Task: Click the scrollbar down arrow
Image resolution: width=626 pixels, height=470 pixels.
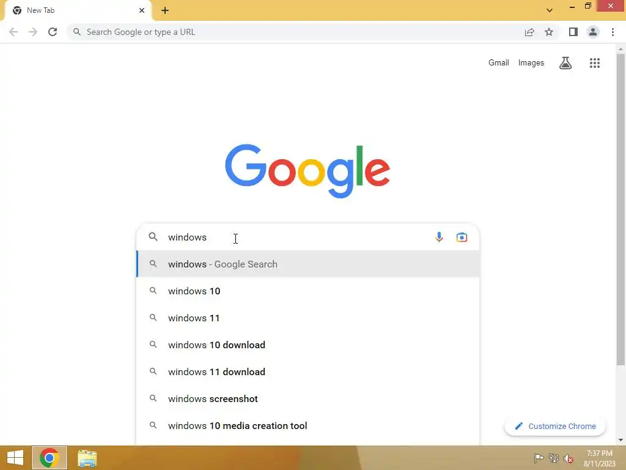Action: (620, 440)
